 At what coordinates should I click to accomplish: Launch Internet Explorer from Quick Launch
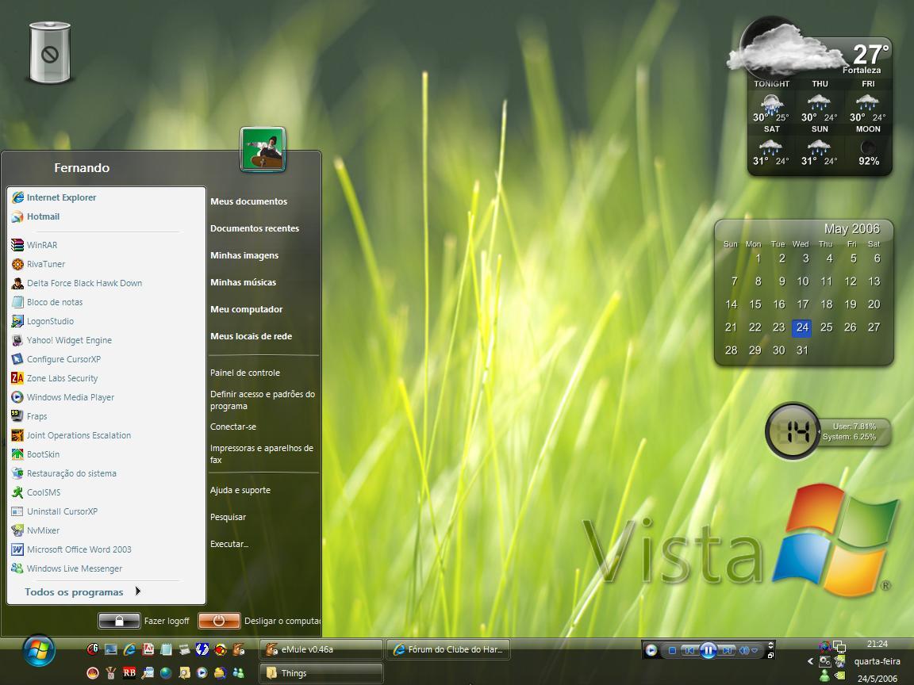pyautogui.click(x=129, y=649)
